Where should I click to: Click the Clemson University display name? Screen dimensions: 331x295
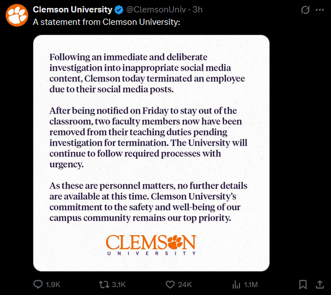pos(72,10)
